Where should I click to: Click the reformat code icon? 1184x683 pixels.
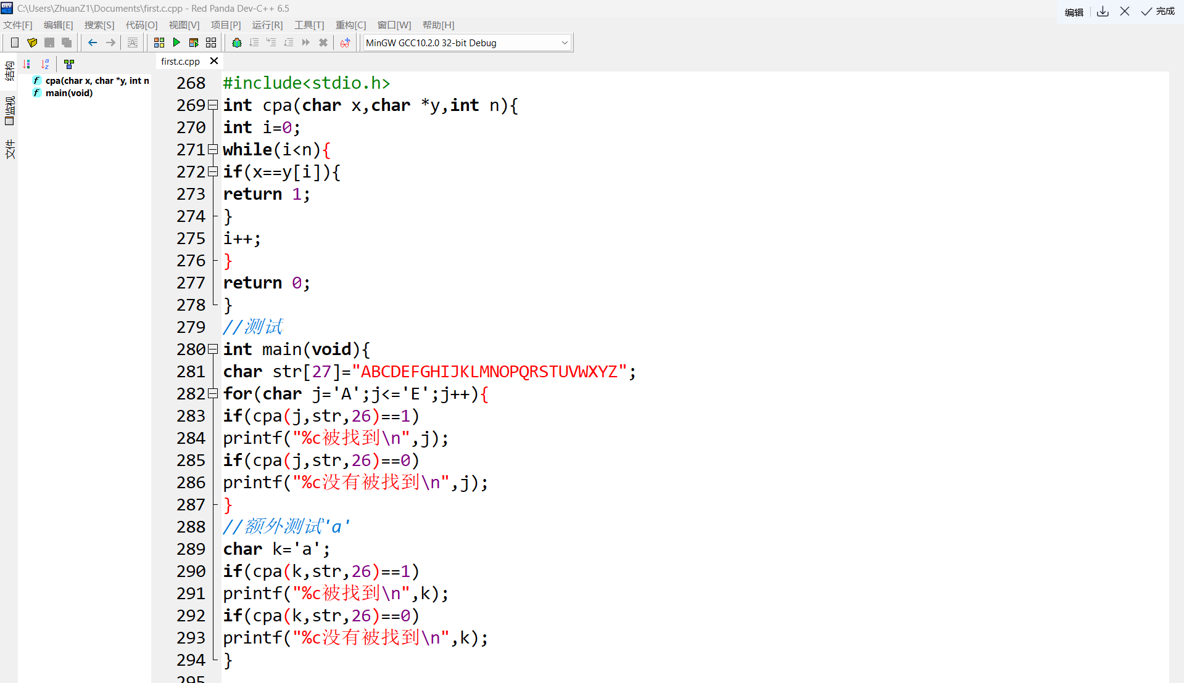pos(133,43)
